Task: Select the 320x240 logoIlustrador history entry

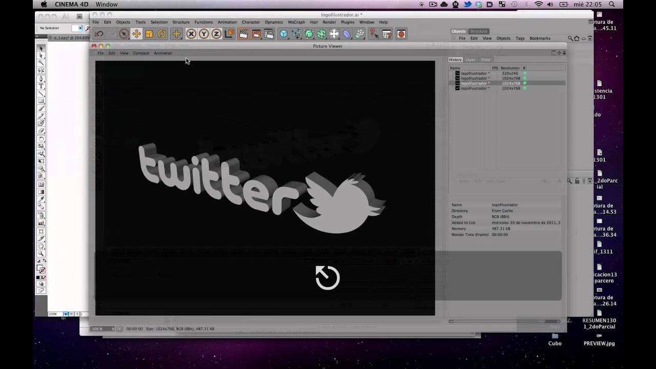Action: click(x=507, y=73)
